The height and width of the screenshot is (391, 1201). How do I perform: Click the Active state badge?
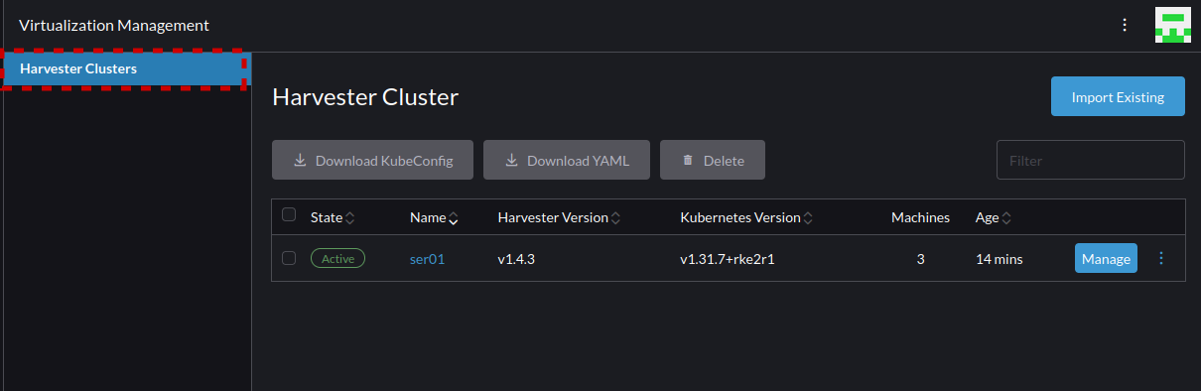tap(337, 259)
